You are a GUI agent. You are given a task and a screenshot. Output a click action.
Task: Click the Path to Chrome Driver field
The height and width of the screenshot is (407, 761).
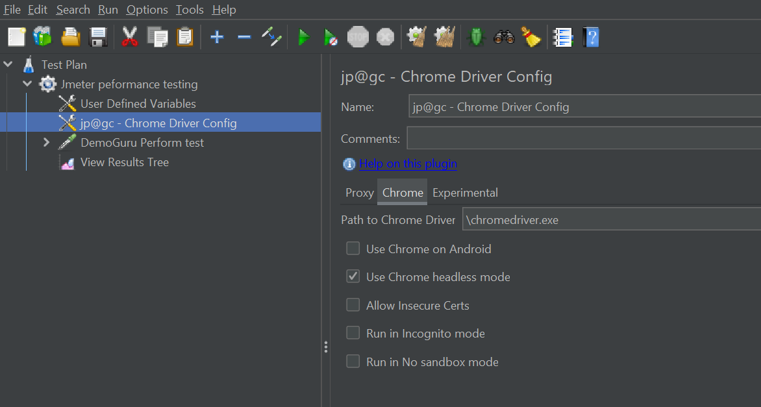610,220
